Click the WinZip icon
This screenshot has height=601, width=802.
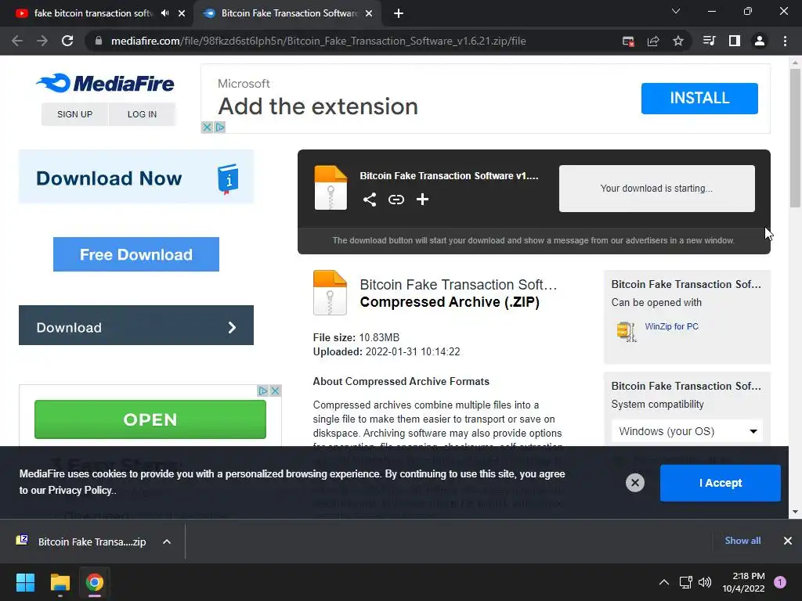(x=627, y=332)
